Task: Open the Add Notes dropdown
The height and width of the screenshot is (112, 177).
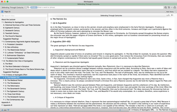Action: [x=171, y=12]
